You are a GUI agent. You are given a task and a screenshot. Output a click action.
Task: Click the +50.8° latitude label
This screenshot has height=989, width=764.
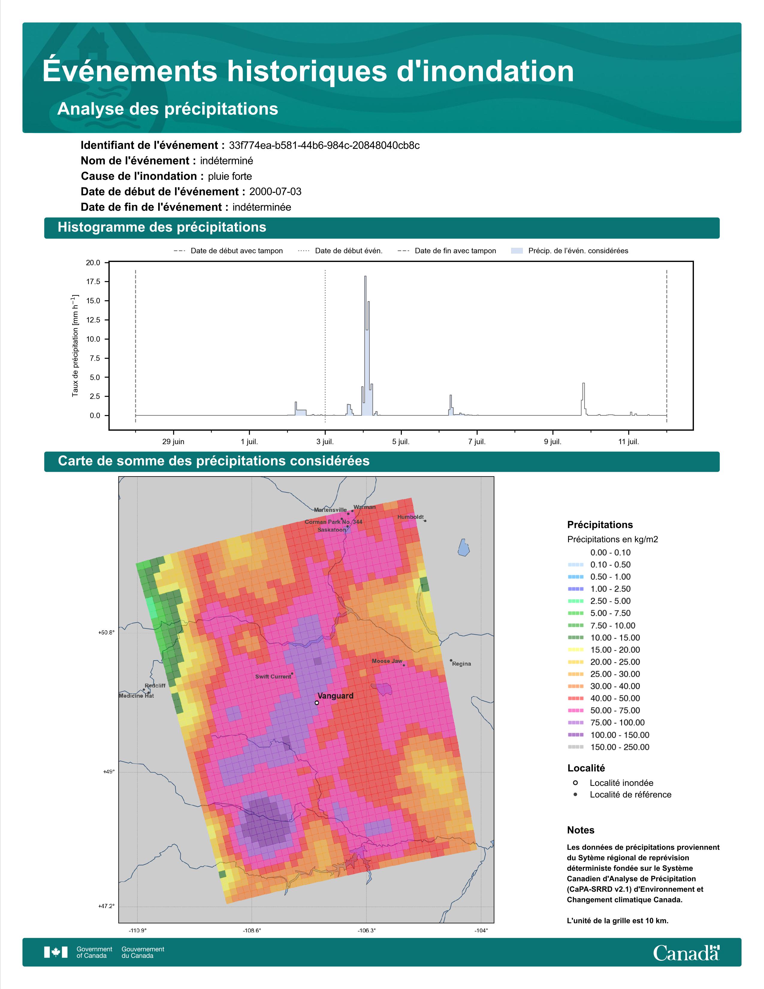tap(106, 633)
